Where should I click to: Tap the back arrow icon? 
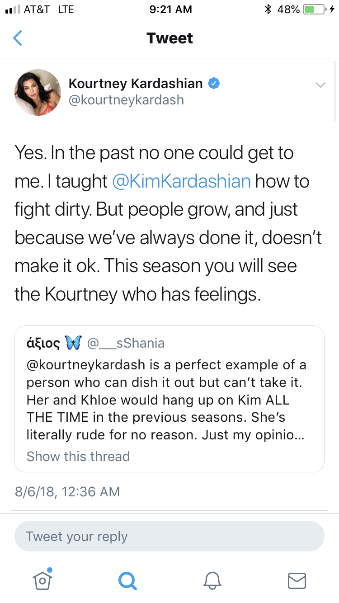[x=18, y=38]
